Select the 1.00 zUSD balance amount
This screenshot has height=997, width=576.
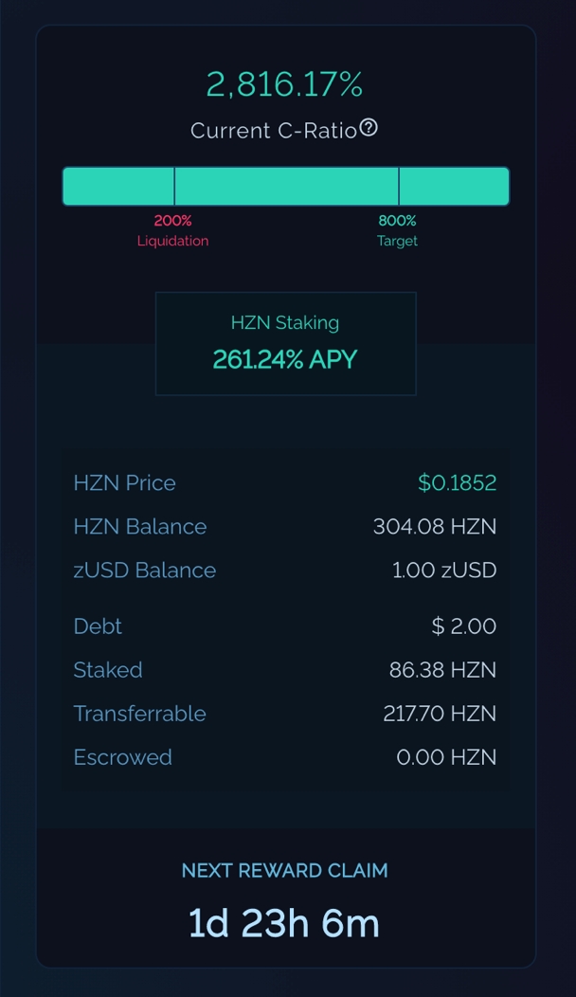pyautogui.click(x=443, y=570)
